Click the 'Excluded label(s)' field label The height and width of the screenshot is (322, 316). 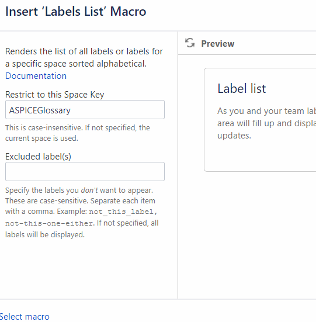coord(38,157)
